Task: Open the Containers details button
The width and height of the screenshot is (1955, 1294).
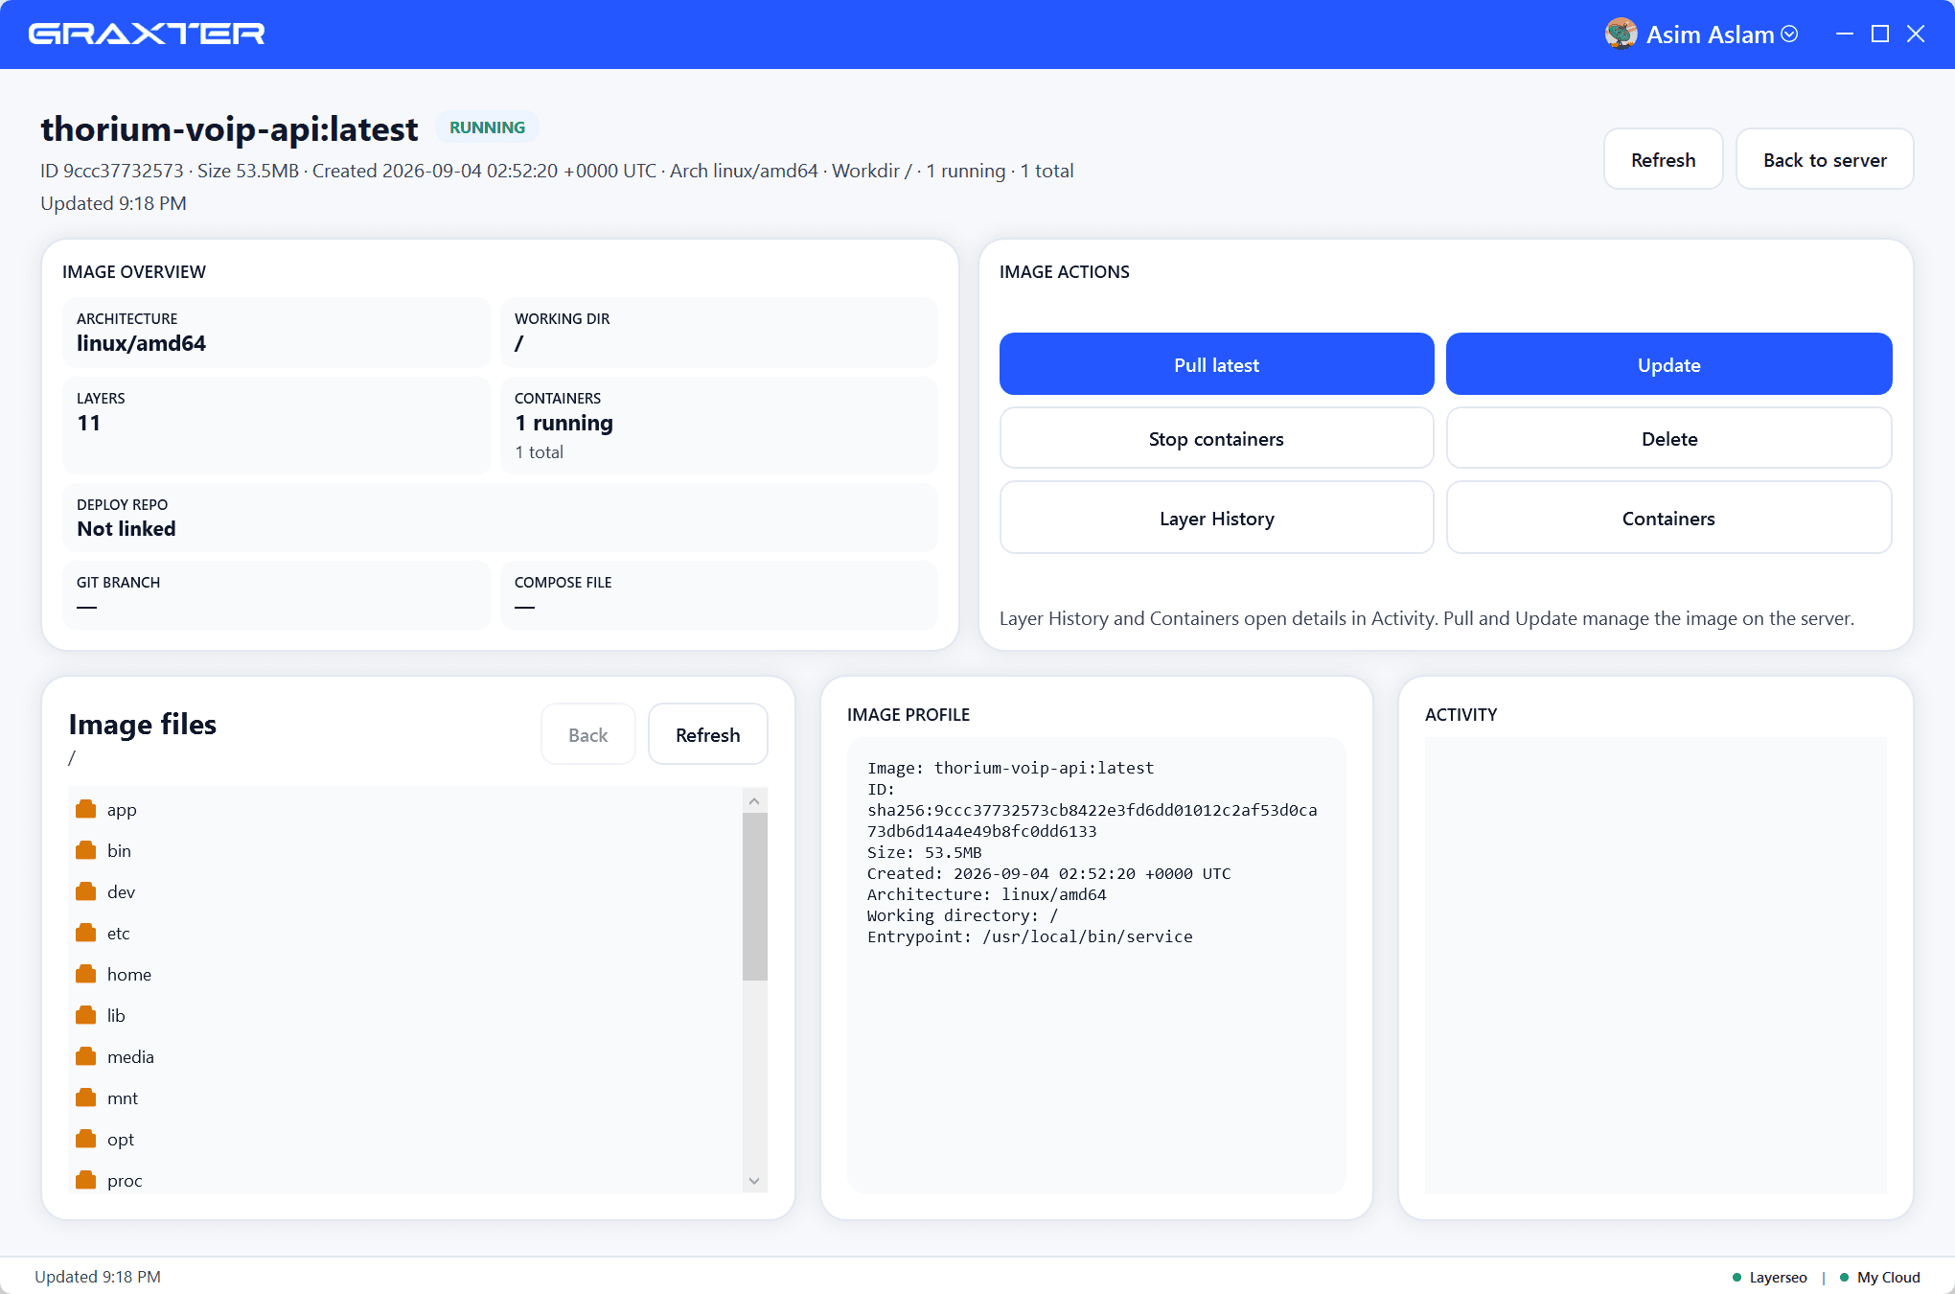Action: click(x=1668, y=518)
